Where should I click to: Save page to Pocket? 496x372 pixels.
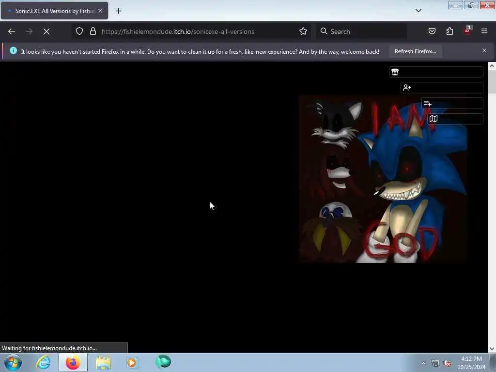(x=432, y=31)
